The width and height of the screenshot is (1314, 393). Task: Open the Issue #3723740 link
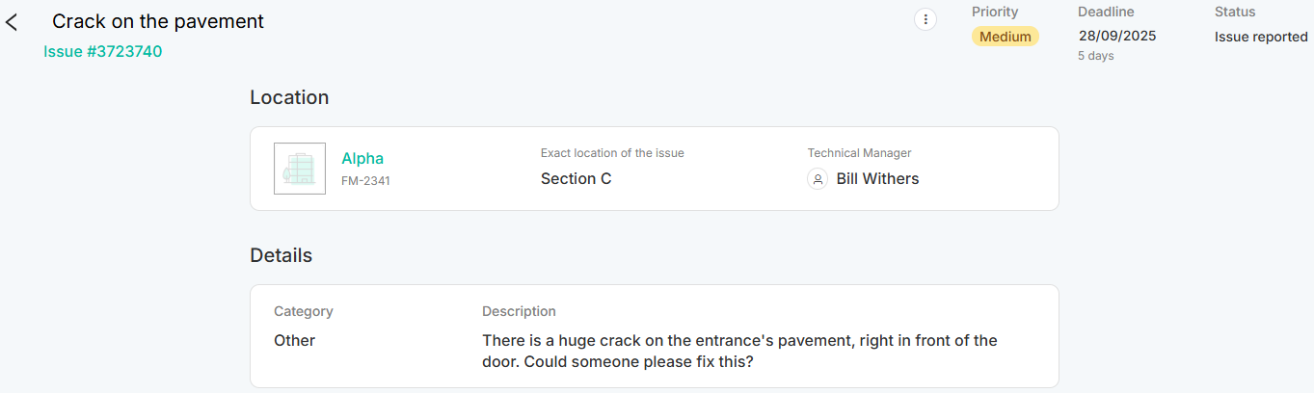point(102,52)
